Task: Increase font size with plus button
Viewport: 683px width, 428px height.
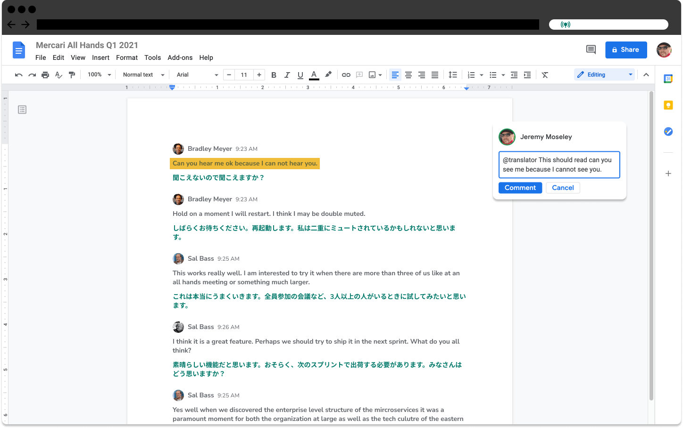Action: (259, 75)
